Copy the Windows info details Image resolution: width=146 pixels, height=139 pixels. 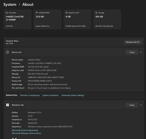point(132,105)
